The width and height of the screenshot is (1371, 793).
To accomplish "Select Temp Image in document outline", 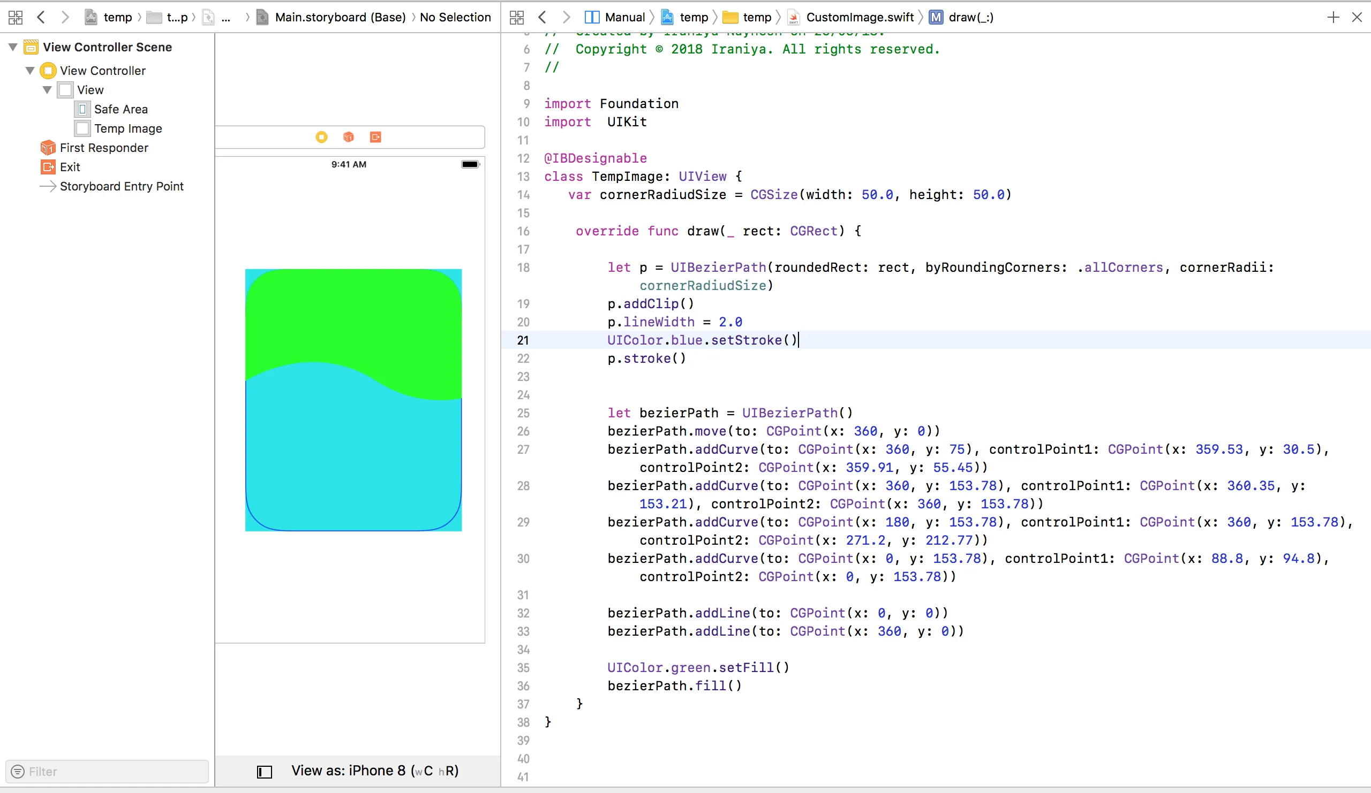I will (128, 129).
